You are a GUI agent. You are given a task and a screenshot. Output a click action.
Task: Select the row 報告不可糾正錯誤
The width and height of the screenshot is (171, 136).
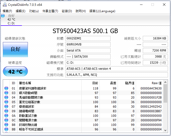pos(83,129)
